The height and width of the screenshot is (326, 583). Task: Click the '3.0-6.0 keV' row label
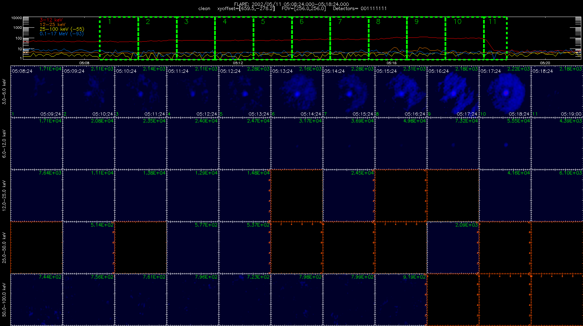(x=5, y=92)
